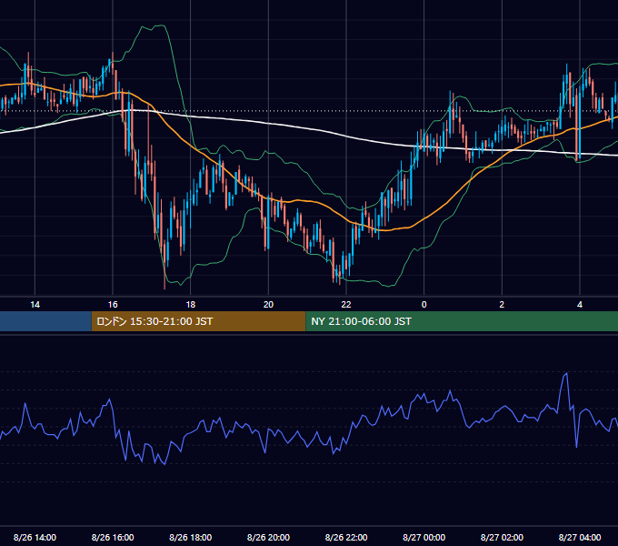Click the 8/26 14:00 date label
Screen dimensions: 618x546
(35, 537)
